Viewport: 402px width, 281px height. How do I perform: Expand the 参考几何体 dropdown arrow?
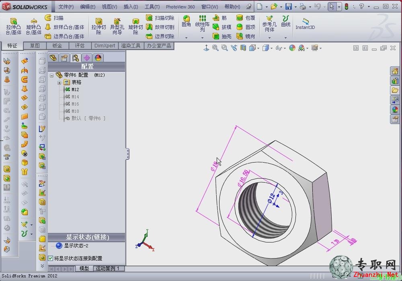(x=269, y=38)
